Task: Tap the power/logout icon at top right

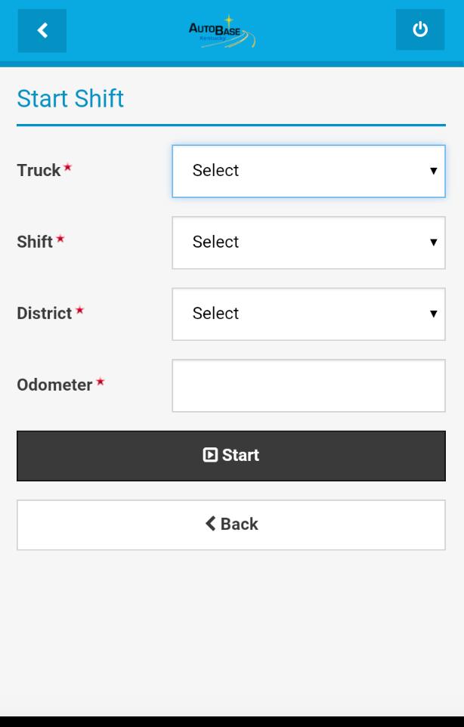Action: coord(420,30)
